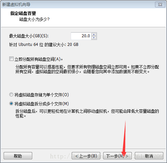
Task: Click the 指定磁盘容量 heading
Action: click(23, 13)
